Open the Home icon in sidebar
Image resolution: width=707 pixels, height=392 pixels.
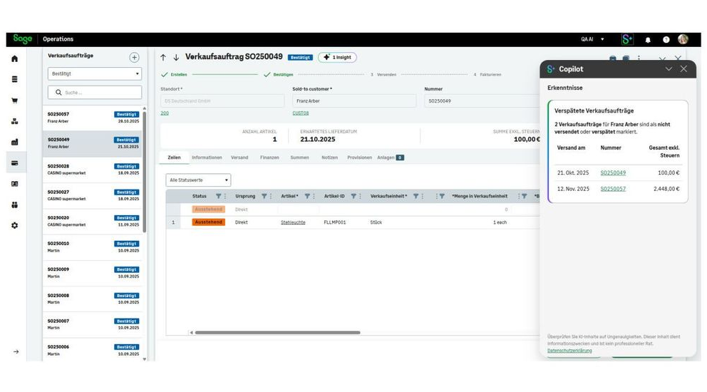point(14,58)
